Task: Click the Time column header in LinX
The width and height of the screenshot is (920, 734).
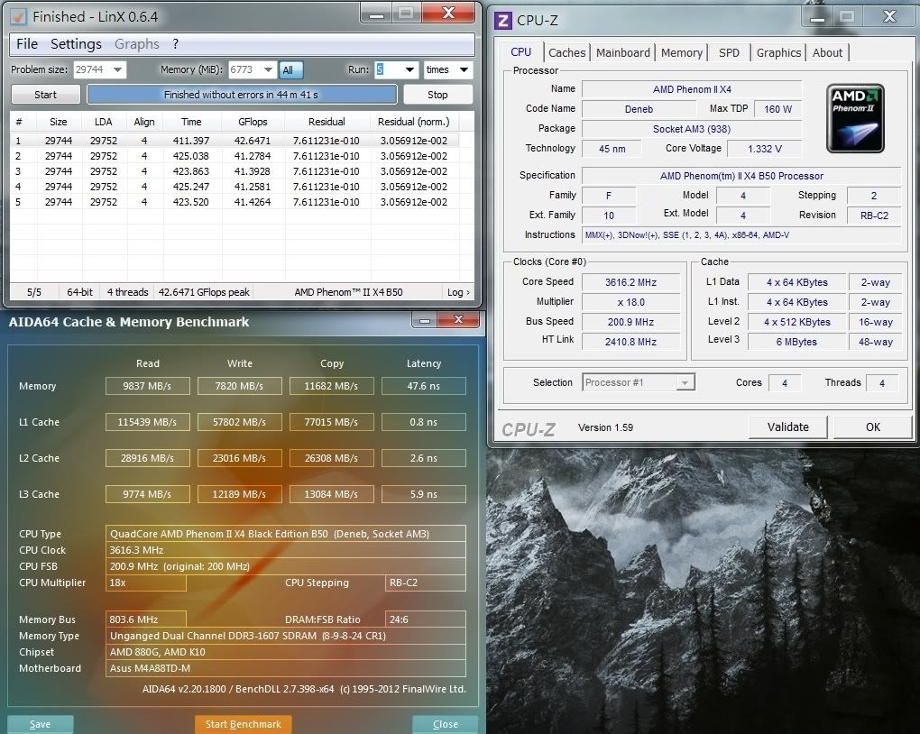Action: coord(191,122)
